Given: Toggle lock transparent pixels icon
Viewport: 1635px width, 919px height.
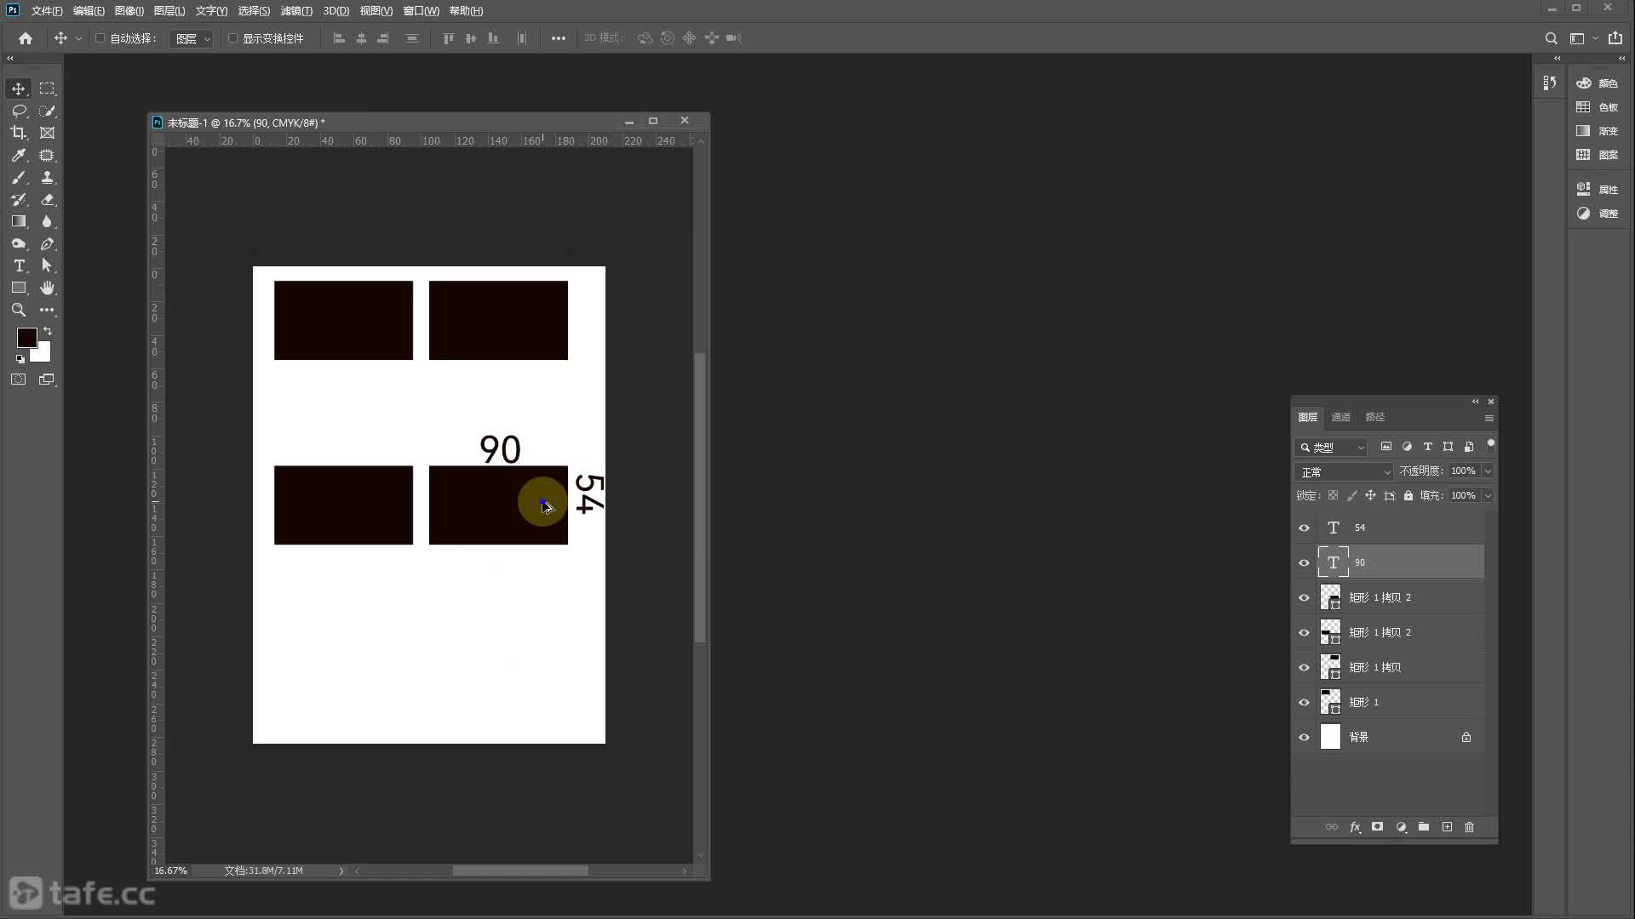Looking at the screenshot, I should point(1333,495).
